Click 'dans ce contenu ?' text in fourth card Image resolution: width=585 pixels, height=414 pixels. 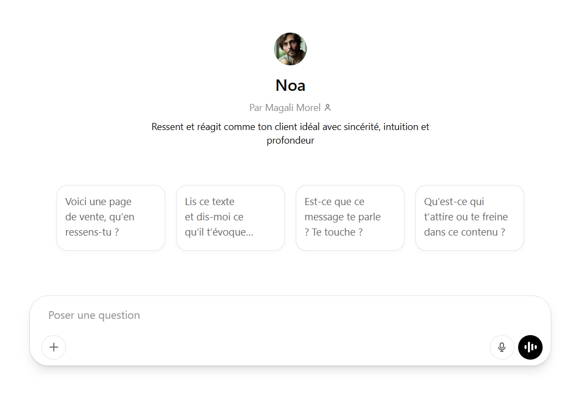[464, 232]
